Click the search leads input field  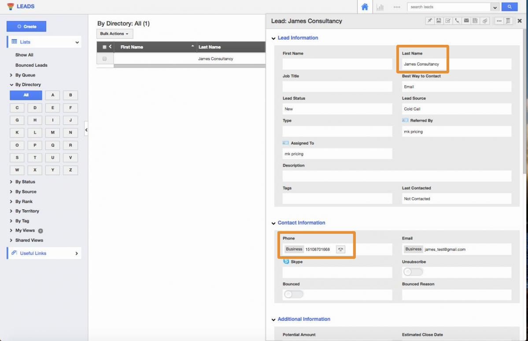pos(448,7)
